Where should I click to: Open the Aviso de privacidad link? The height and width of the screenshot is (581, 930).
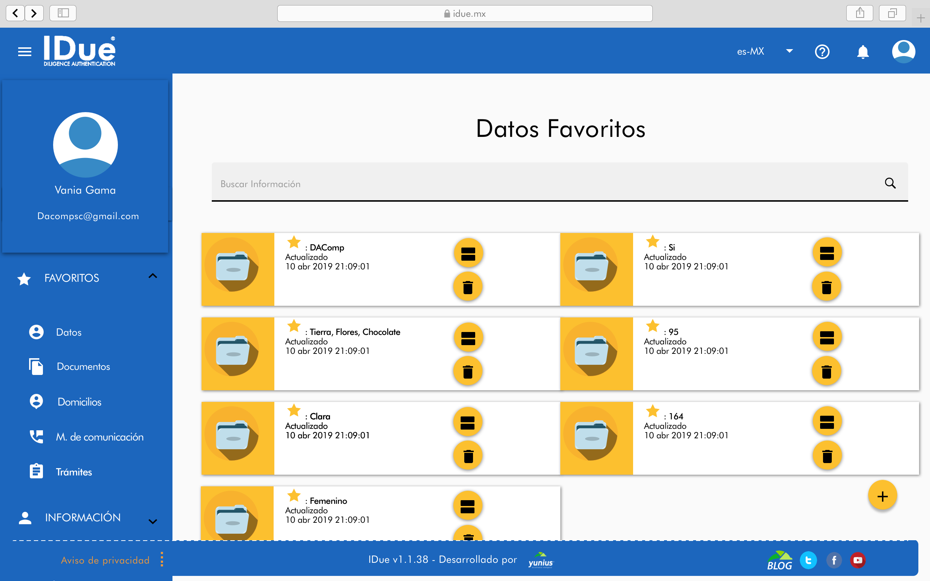105,560
